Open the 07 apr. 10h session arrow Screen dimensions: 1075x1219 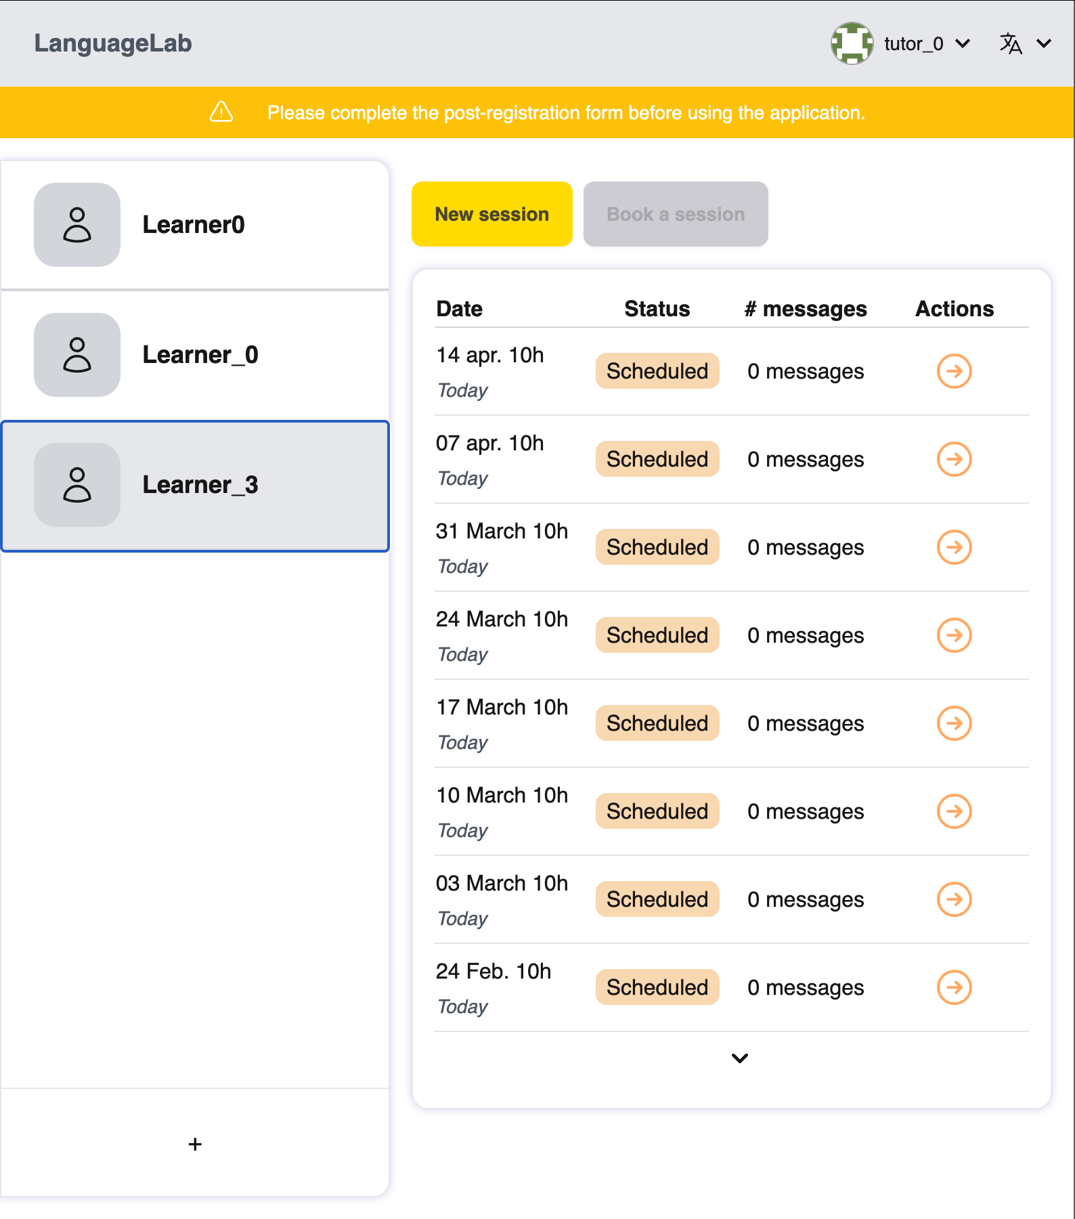tap(954, 459)
